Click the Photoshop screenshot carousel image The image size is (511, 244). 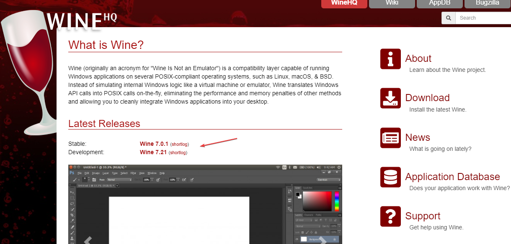tap(205, 204)
